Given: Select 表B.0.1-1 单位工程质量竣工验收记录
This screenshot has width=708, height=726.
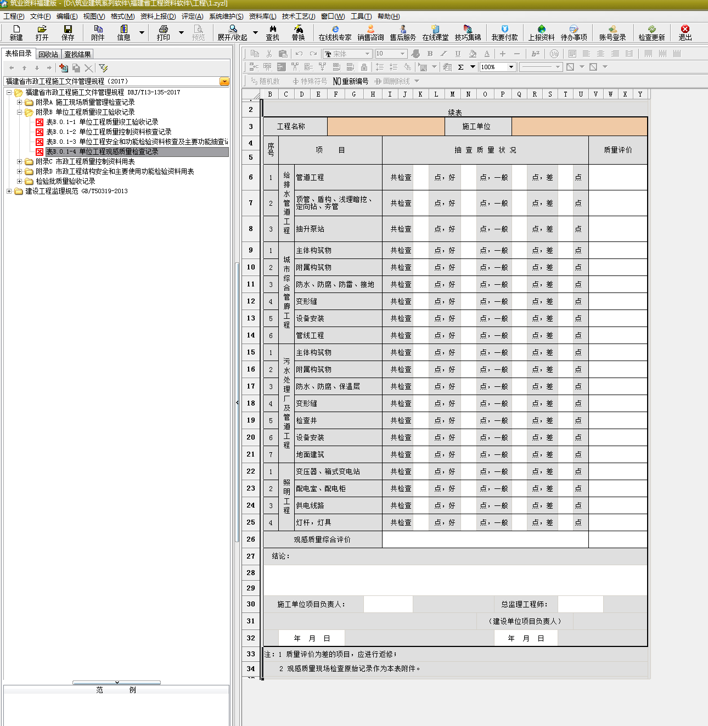Looking at the screenshot, I should pos(102,122).
